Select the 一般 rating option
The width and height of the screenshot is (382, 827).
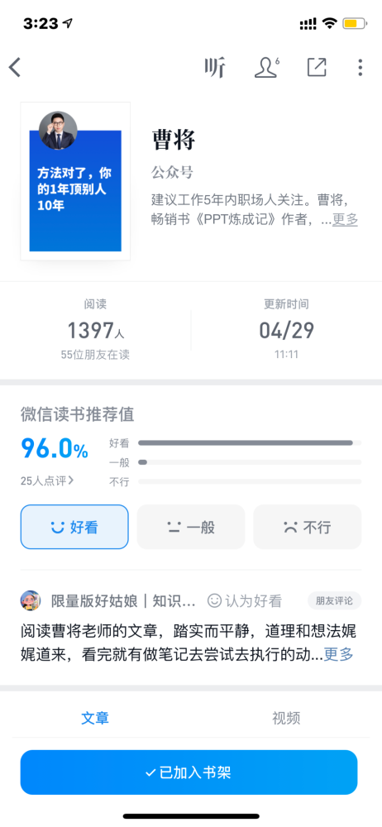pos(191,527)
